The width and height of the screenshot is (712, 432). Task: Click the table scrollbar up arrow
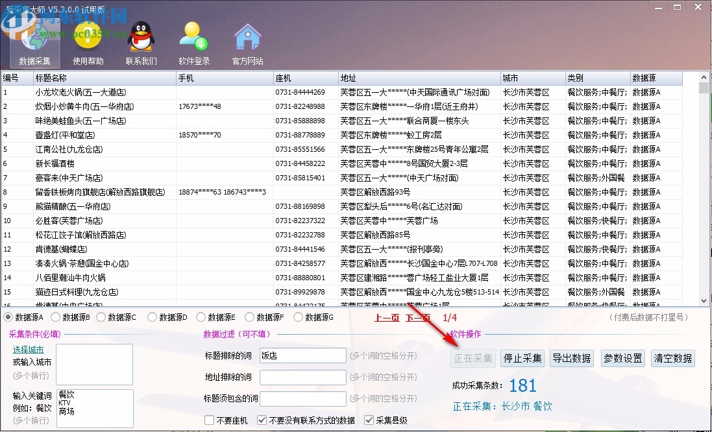pos(703,76)
